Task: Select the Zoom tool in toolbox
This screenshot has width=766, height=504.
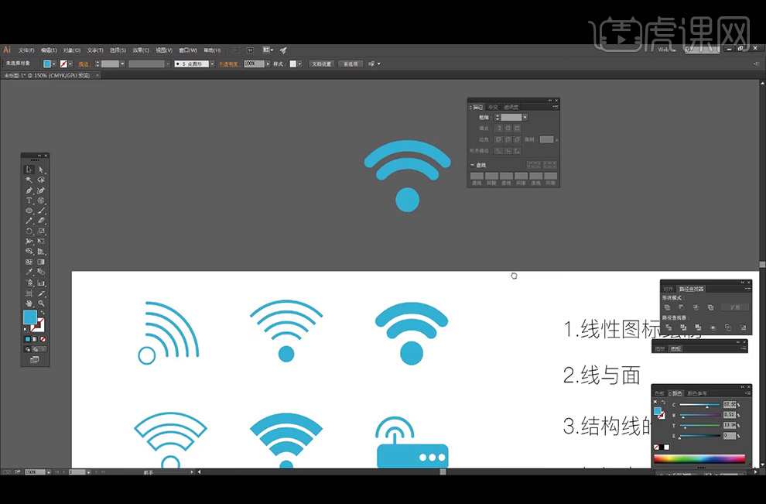Action: pos(41,303)
